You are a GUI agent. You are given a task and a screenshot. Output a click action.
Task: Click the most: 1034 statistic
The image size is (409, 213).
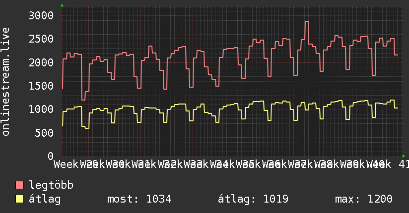coord(139,199)
